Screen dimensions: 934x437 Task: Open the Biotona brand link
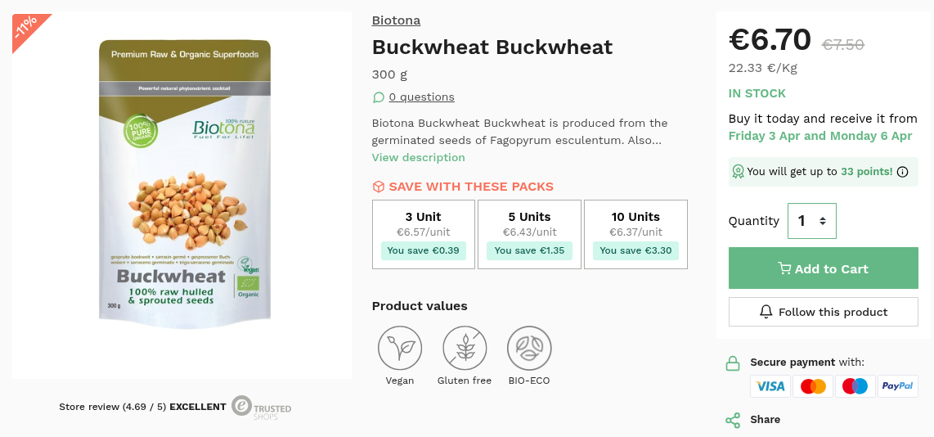(396, 20)
